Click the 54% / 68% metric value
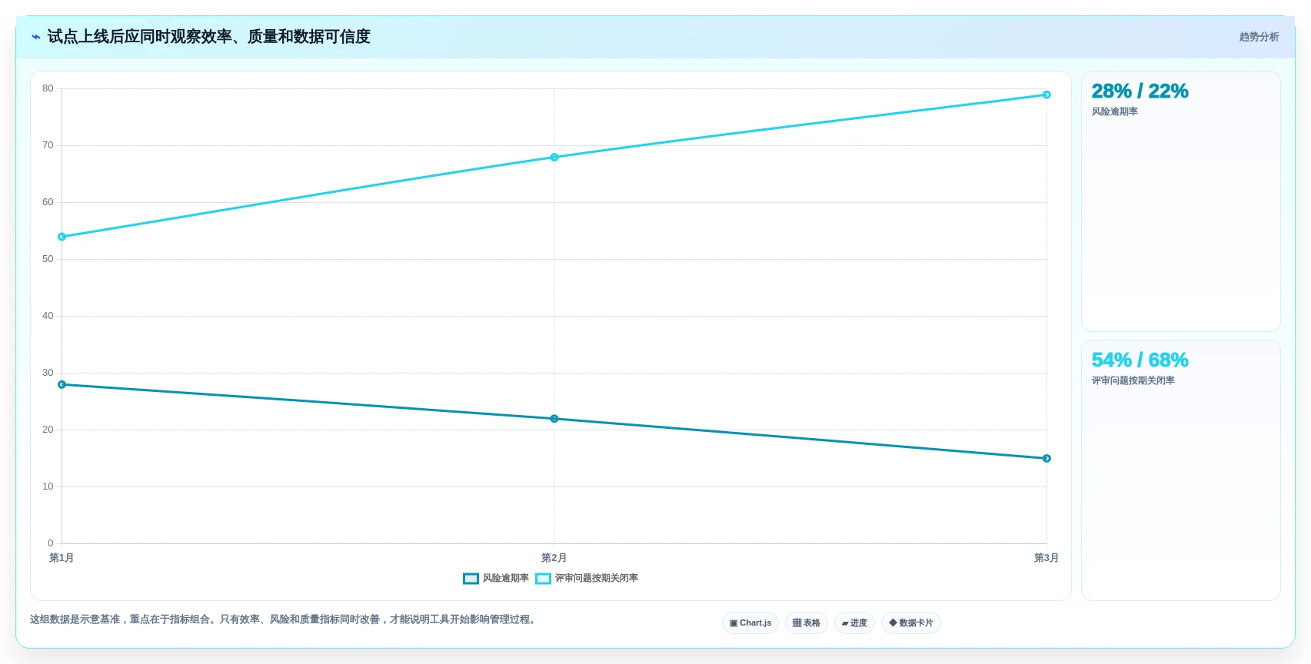1311x664 pixels. coord(1140,360)
